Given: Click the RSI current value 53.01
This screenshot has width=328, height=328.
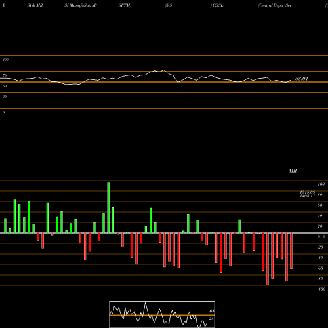Looking at the screenshot, I should point(302,79).
